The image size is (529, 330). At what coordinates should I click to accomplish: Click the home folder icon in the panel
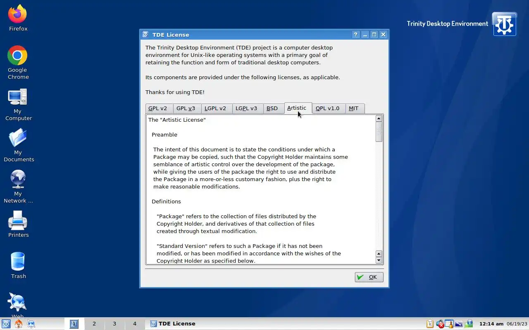click(x=18, y=324)
